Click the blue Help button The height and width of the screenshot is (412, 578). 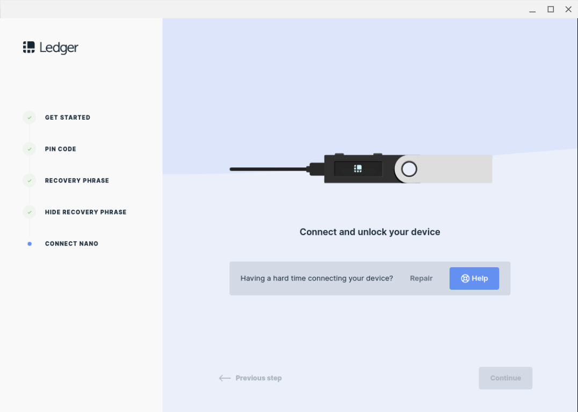coord(474,278)
